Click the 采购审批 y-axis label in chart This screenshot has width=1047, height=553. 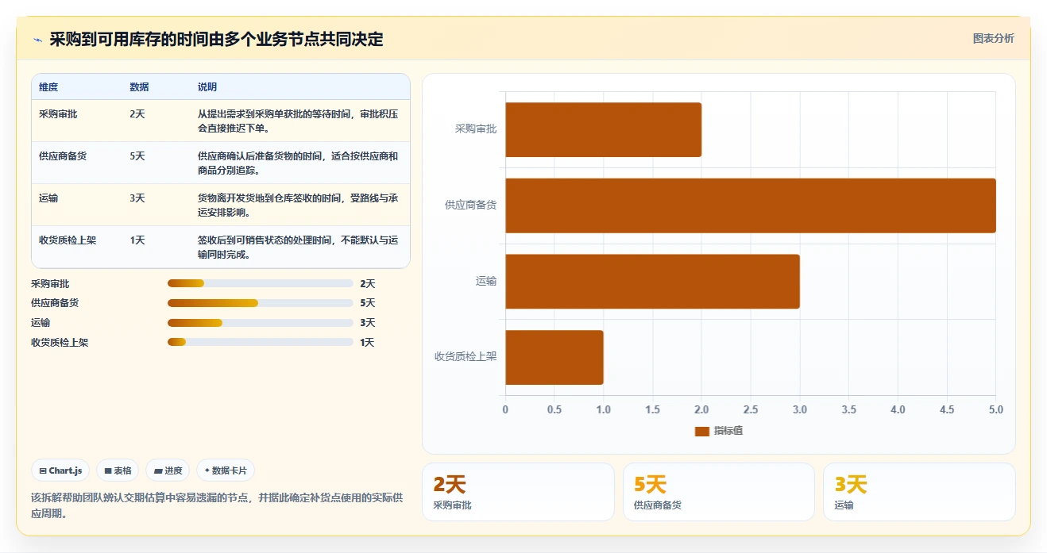click(476, 129)
